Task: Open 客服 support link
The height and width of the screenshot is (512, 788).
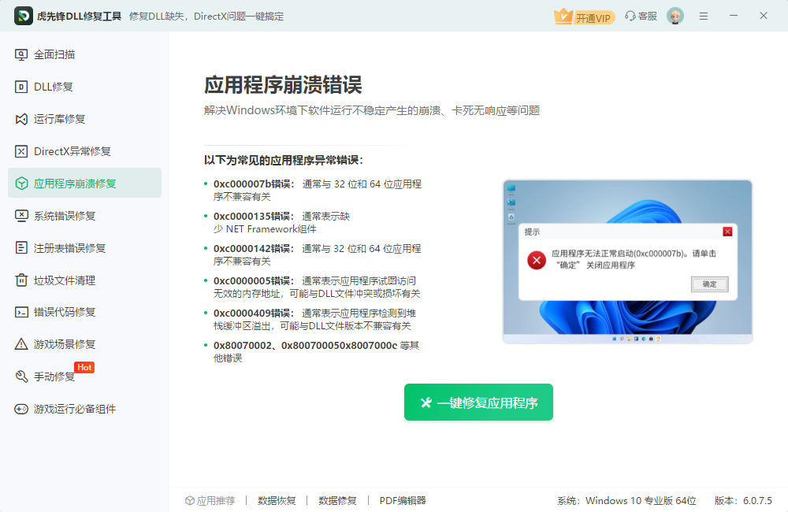Action: pyautogui.click(x=641, y=16)
